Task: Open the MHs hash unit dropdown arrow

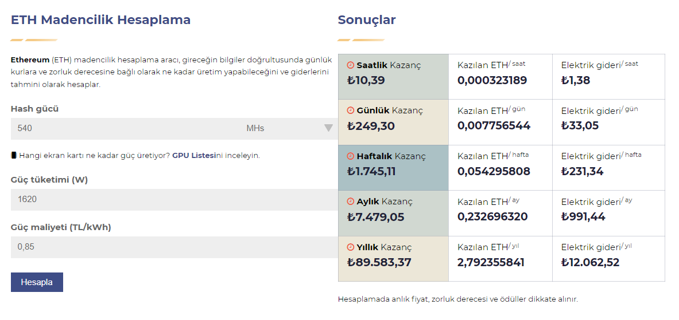Action: [x=328, y=128]
